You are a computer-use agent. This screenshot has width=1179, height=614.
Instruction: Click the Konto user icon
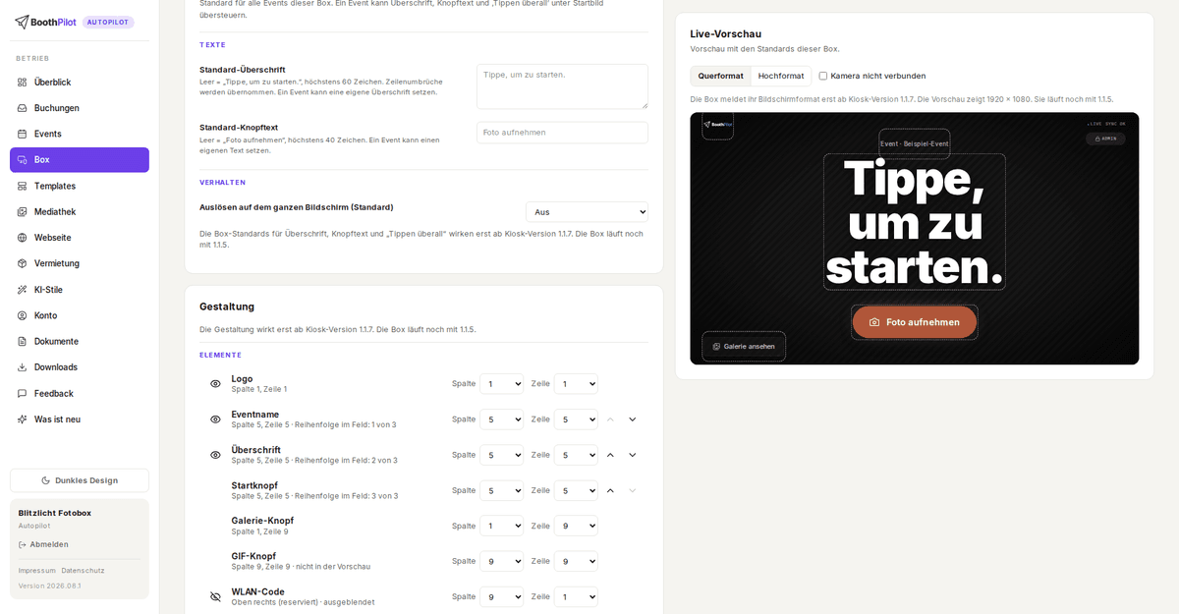pyautogui.click(x=23, y=315)
